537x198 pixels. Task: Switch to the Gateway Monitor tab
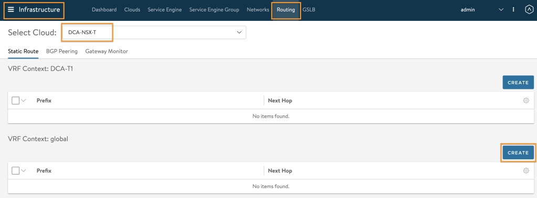[x=106, y=51]
